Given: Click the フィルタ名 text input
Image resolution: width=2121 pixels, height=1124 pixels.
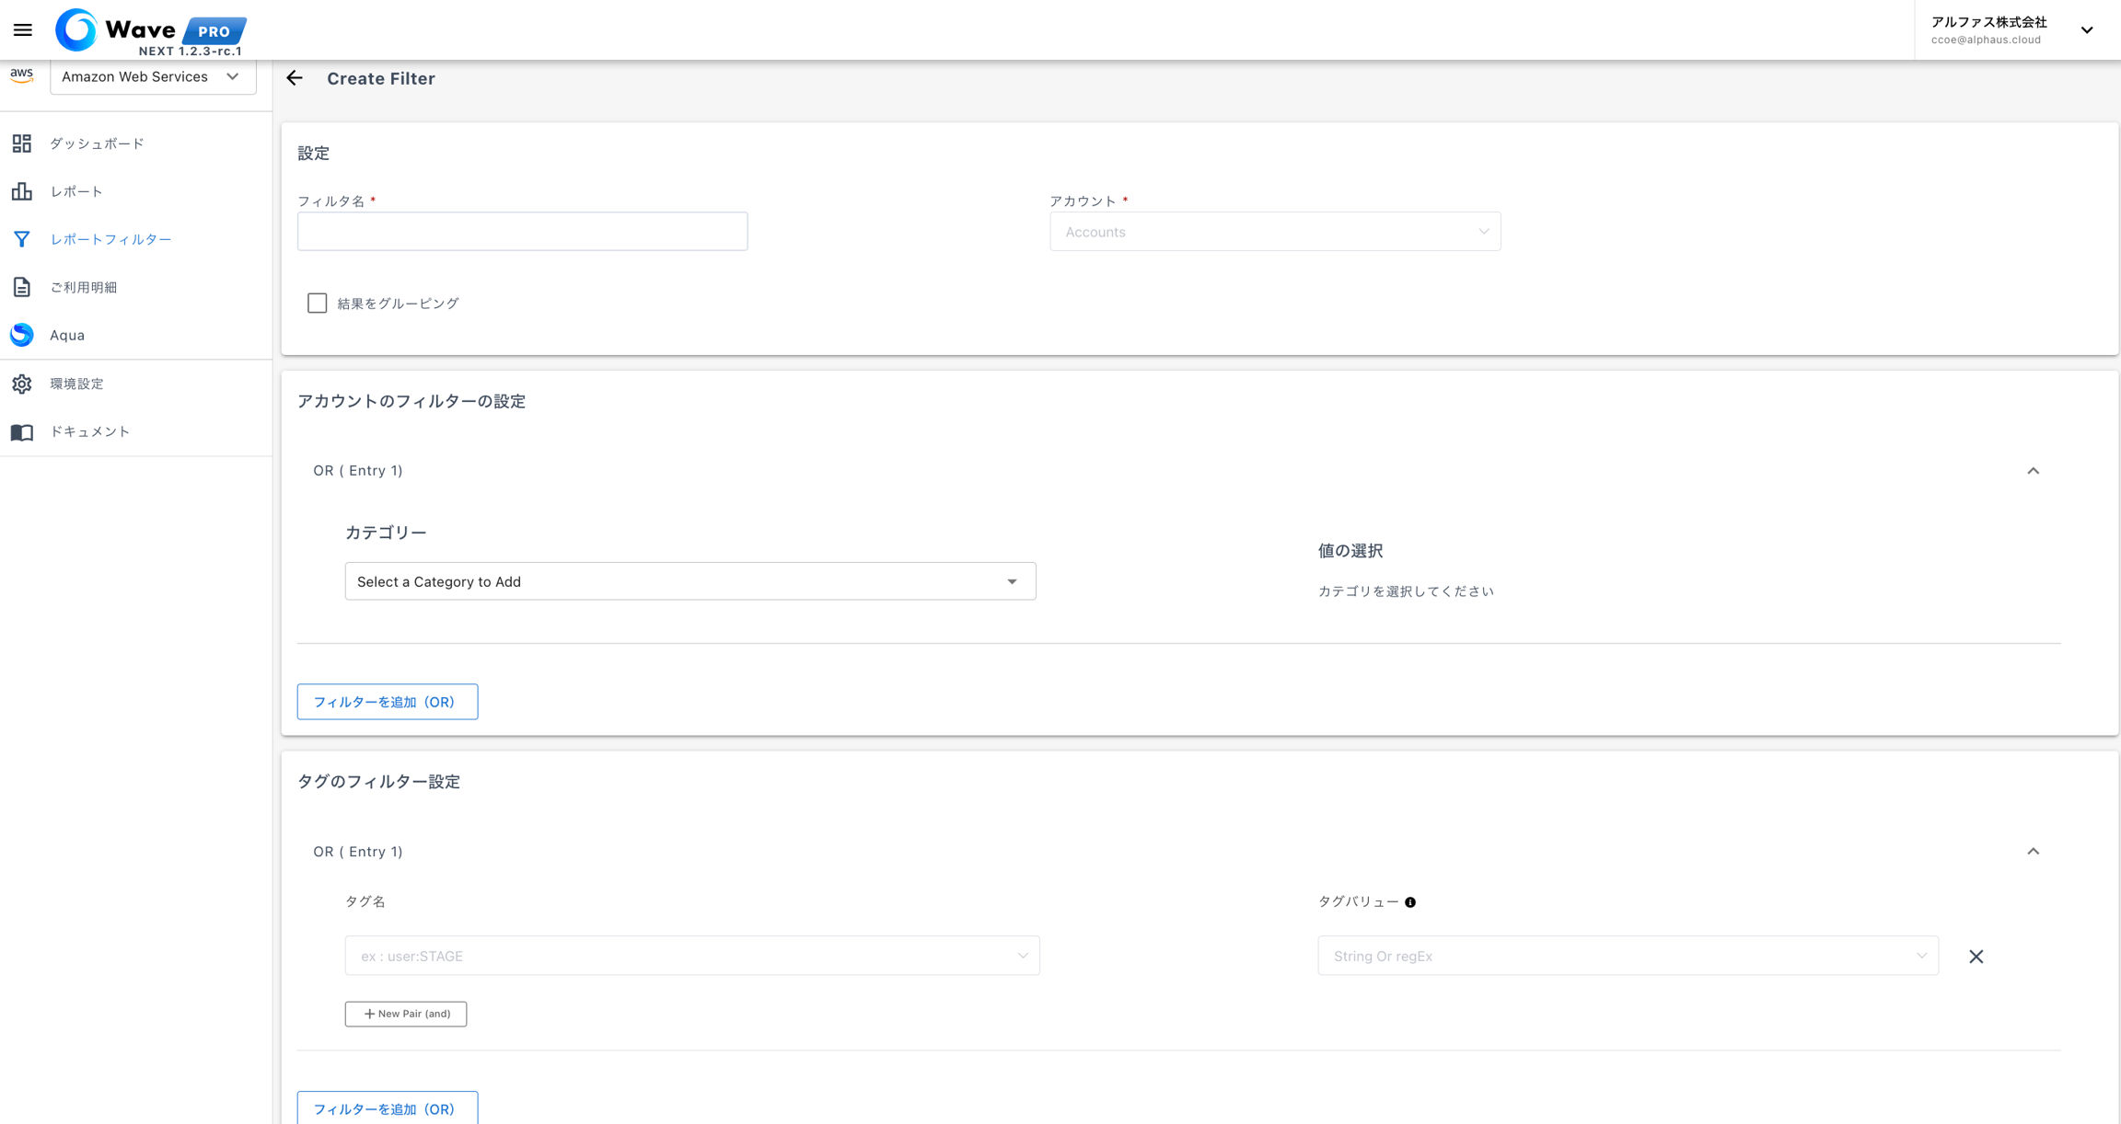Looking at the screenshot, I should (x=522, y=232).
